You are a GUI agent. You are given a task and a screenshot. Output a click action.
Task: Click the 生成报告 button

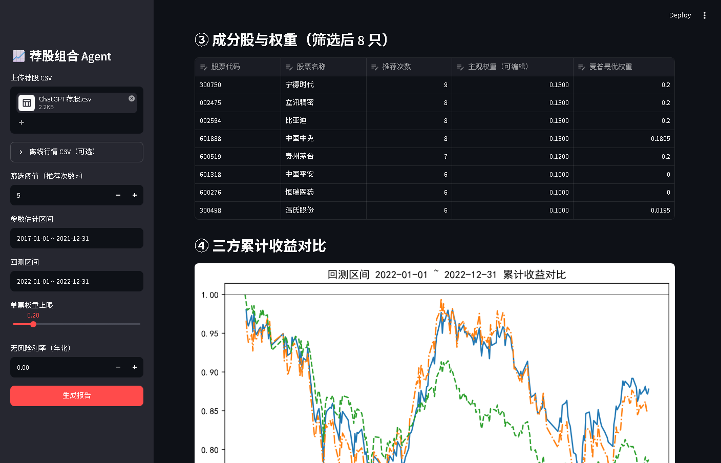point(77,396)
